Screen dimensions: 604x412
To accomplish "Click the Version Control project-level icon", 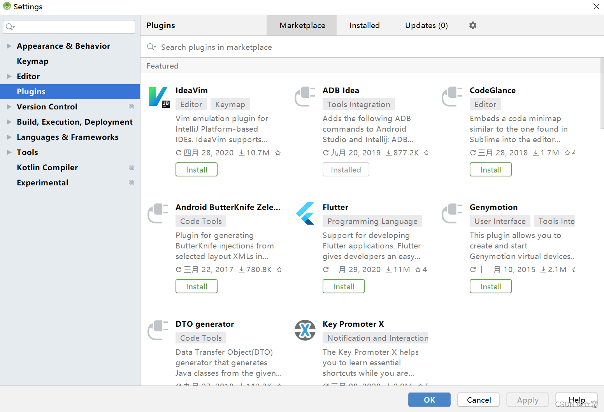I will (x=132, y=107).
